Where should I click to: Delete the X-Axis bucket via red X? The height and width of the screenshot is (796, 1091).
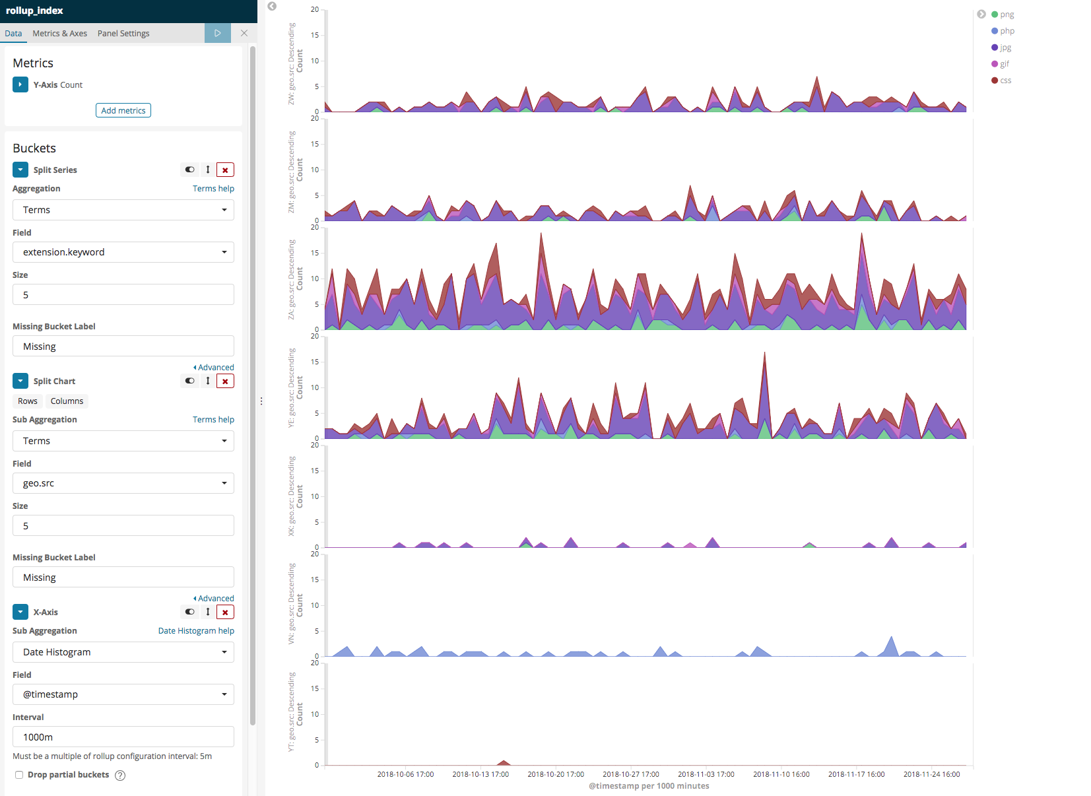(x=225, y=612)
